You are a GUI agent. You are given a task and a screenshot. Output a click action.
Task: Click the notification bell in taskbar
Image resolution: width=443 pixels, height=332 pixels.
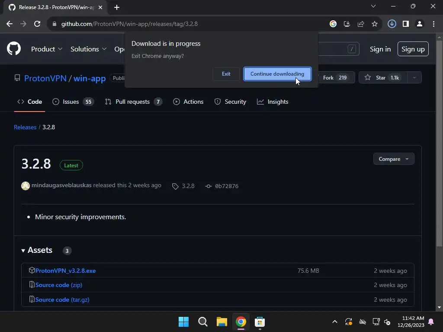pos(431,322)
